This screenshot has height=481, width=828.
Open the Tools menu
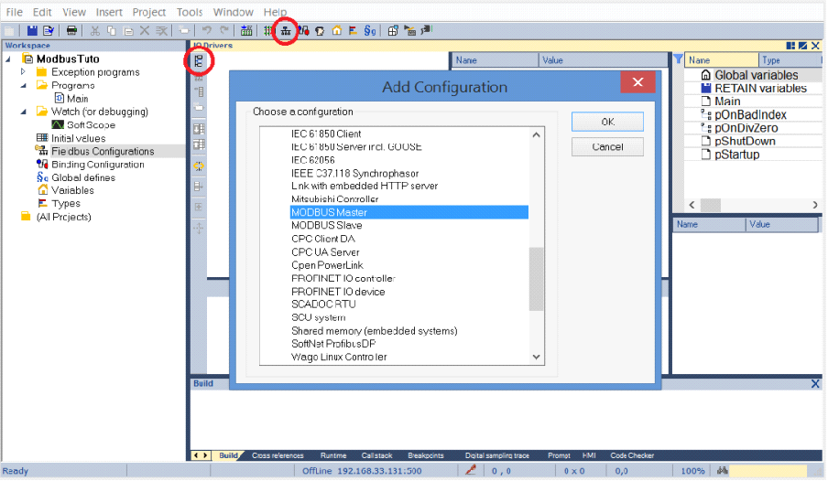190,12
